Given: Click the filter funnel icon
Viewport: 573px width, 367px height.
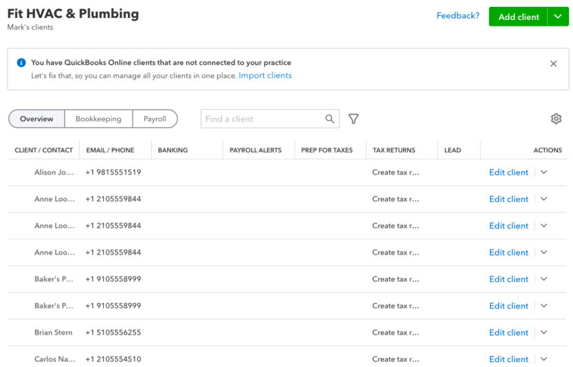Looking at the screenshot, I should [x=353, y=119].
